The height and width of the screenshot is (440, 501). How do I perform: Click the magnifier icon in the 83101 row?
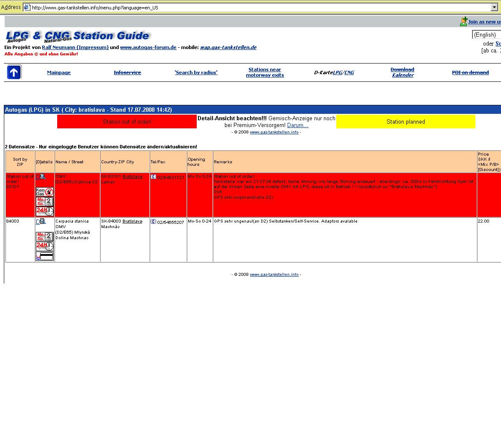click(43, 177)
